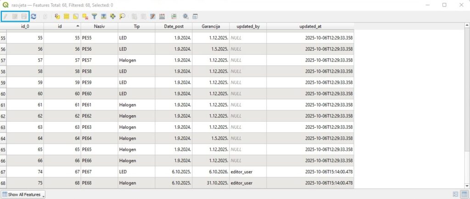Click the NULL updated_by cell in row PE60
This screenshot has width=470, height=199.
(248, 94)
